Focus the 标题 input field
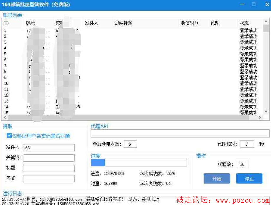Viewport: 271px width, 205px height. (49, 168)
